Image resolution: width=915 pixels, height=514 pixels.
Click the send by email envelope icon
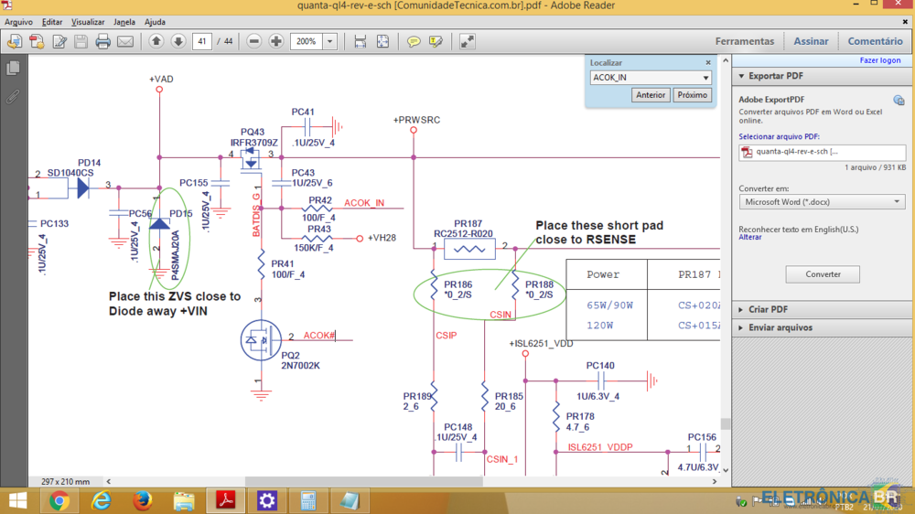pyautogui.click(x=125, y=41)
